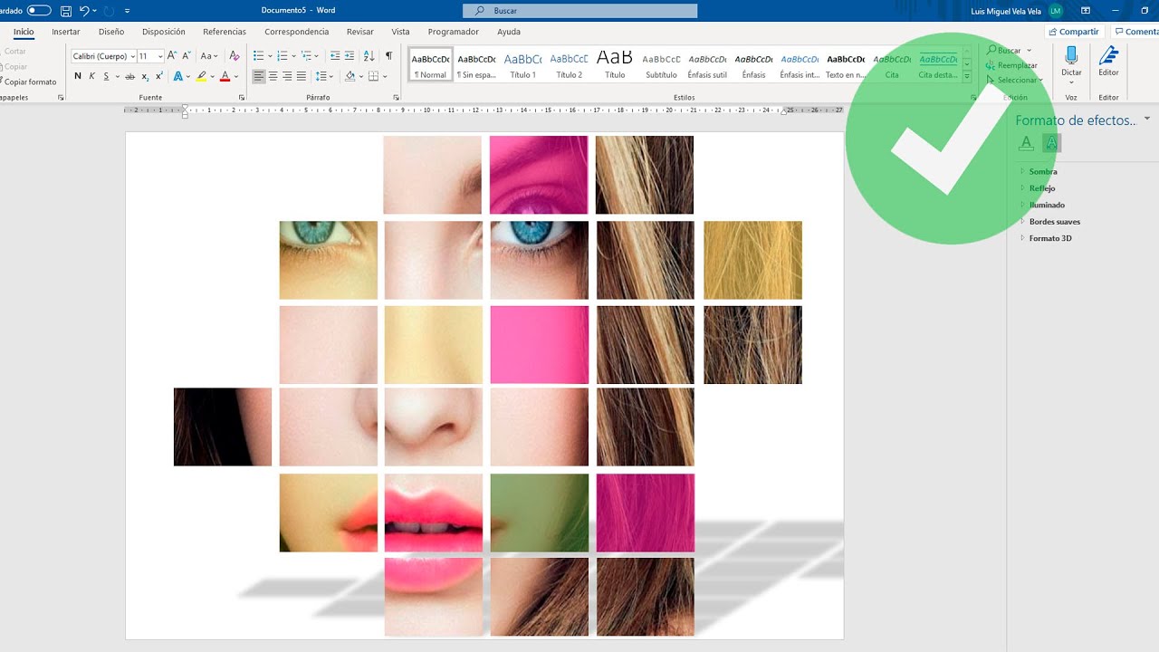The height and width of the screenshot is (652, 1159).
Task: Center the paragraph text
Action: (273, 76)
